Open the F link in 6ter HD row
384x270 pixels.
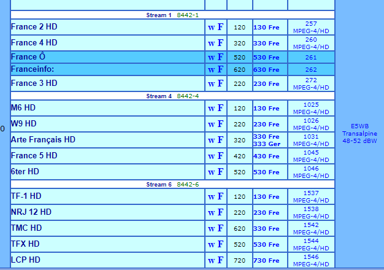[x=220, y=171]
